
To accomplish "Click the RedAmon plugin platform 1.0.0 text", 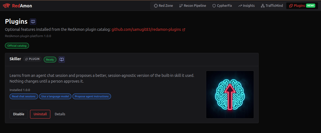I will [x=28, y=36].
